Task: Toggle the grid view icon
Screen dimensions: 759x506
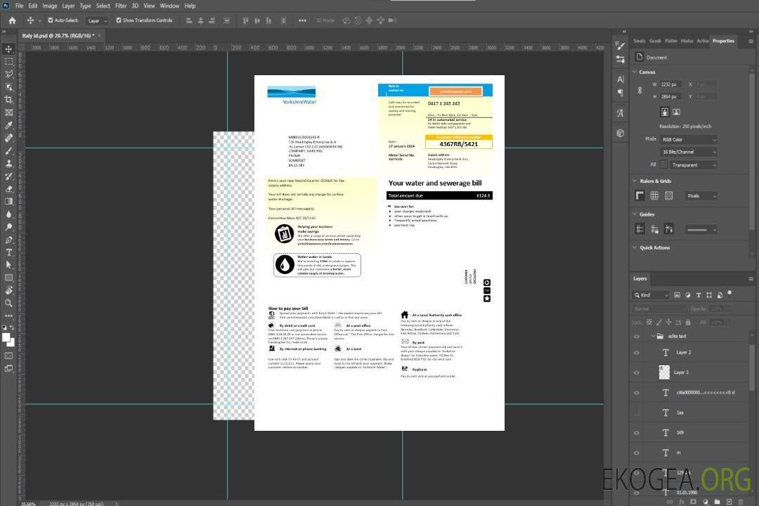Action: [654, 195]
